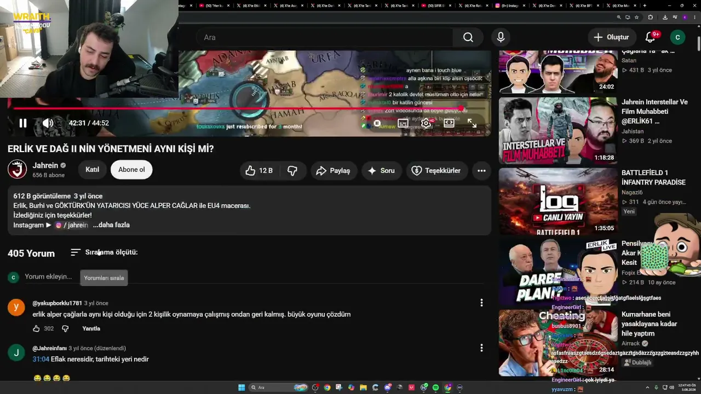Open the browser profile avatar
This screenshot has width=701, height=394.
click(x=685, y=18)
